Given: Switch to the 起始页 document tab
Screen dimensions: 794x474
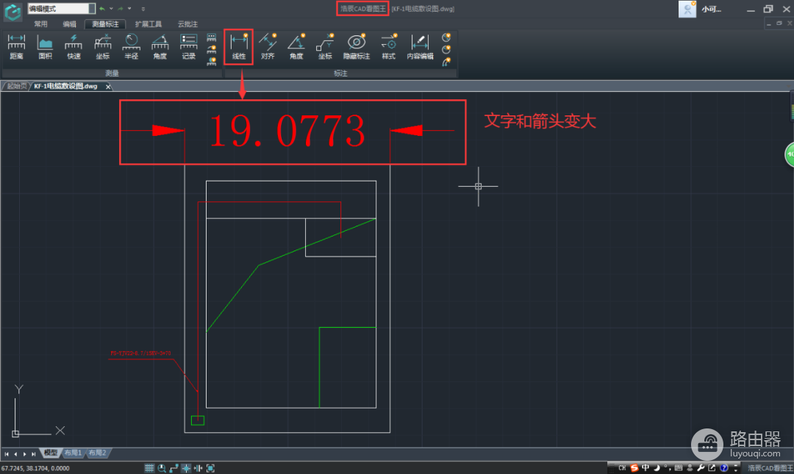Looking at the screenshot, I should [x=16, y=86].
